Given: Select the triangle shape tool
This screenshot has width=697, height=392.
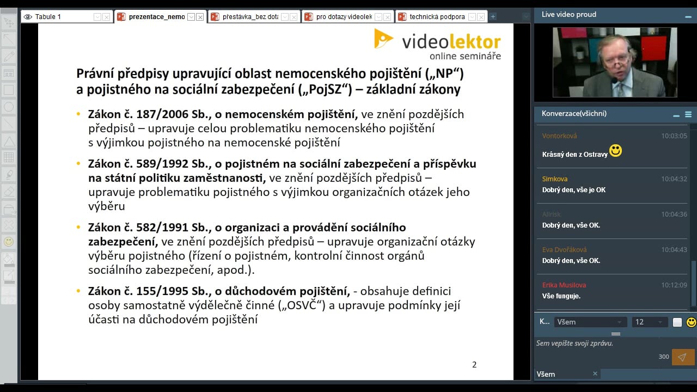Looking at the screenshot, I should coord(9,141).
